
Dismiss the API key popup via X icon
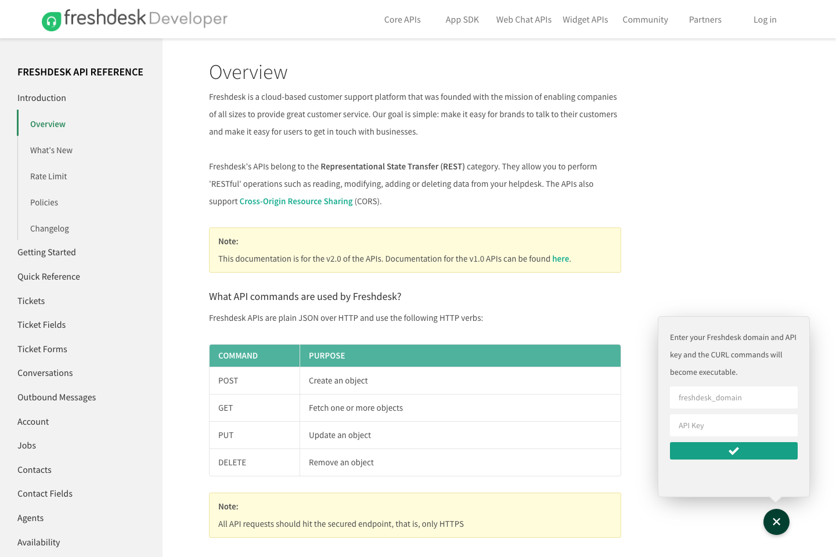pyautogui.click(x=776, y=522)
